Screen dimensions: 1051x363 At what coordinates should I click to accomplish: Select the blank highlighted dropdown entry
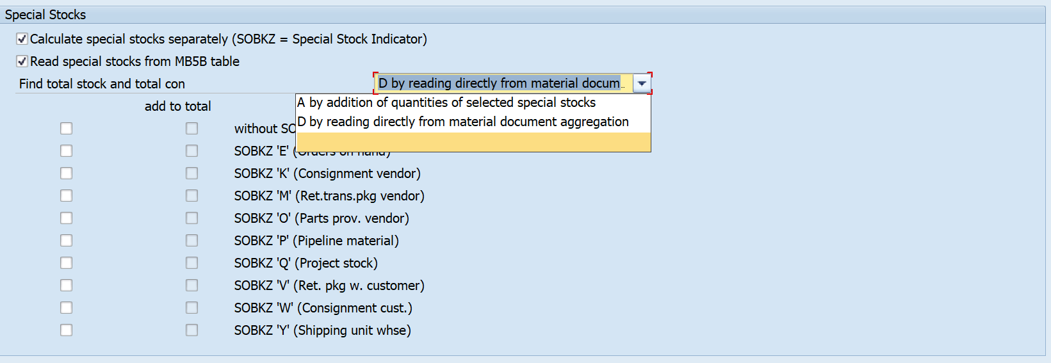[x=473, y=141]
